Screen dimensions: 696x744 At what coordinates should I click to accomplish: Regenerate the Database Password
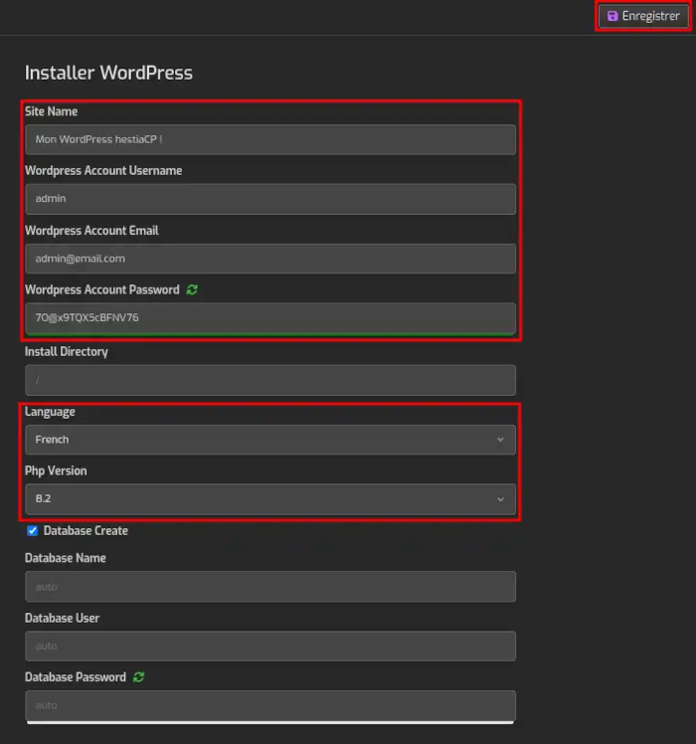click(138, 677)
